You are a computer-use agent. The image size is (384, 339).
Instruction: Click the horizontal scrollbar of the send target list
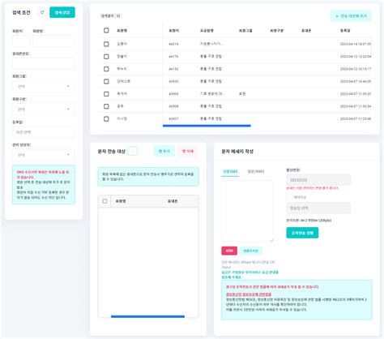coord(147,316)
